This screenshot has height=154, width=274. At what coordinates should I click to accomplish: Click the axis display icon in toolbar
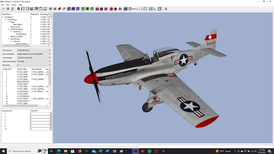click(155, 9)
